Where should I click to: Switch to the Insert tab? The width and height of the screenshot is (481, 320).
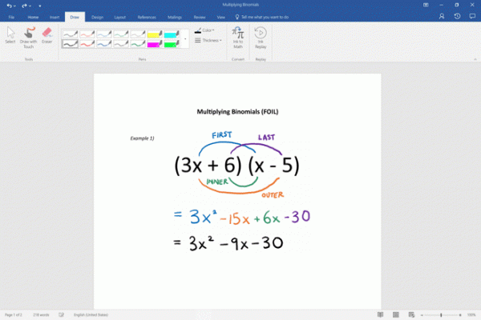(55, 17)
